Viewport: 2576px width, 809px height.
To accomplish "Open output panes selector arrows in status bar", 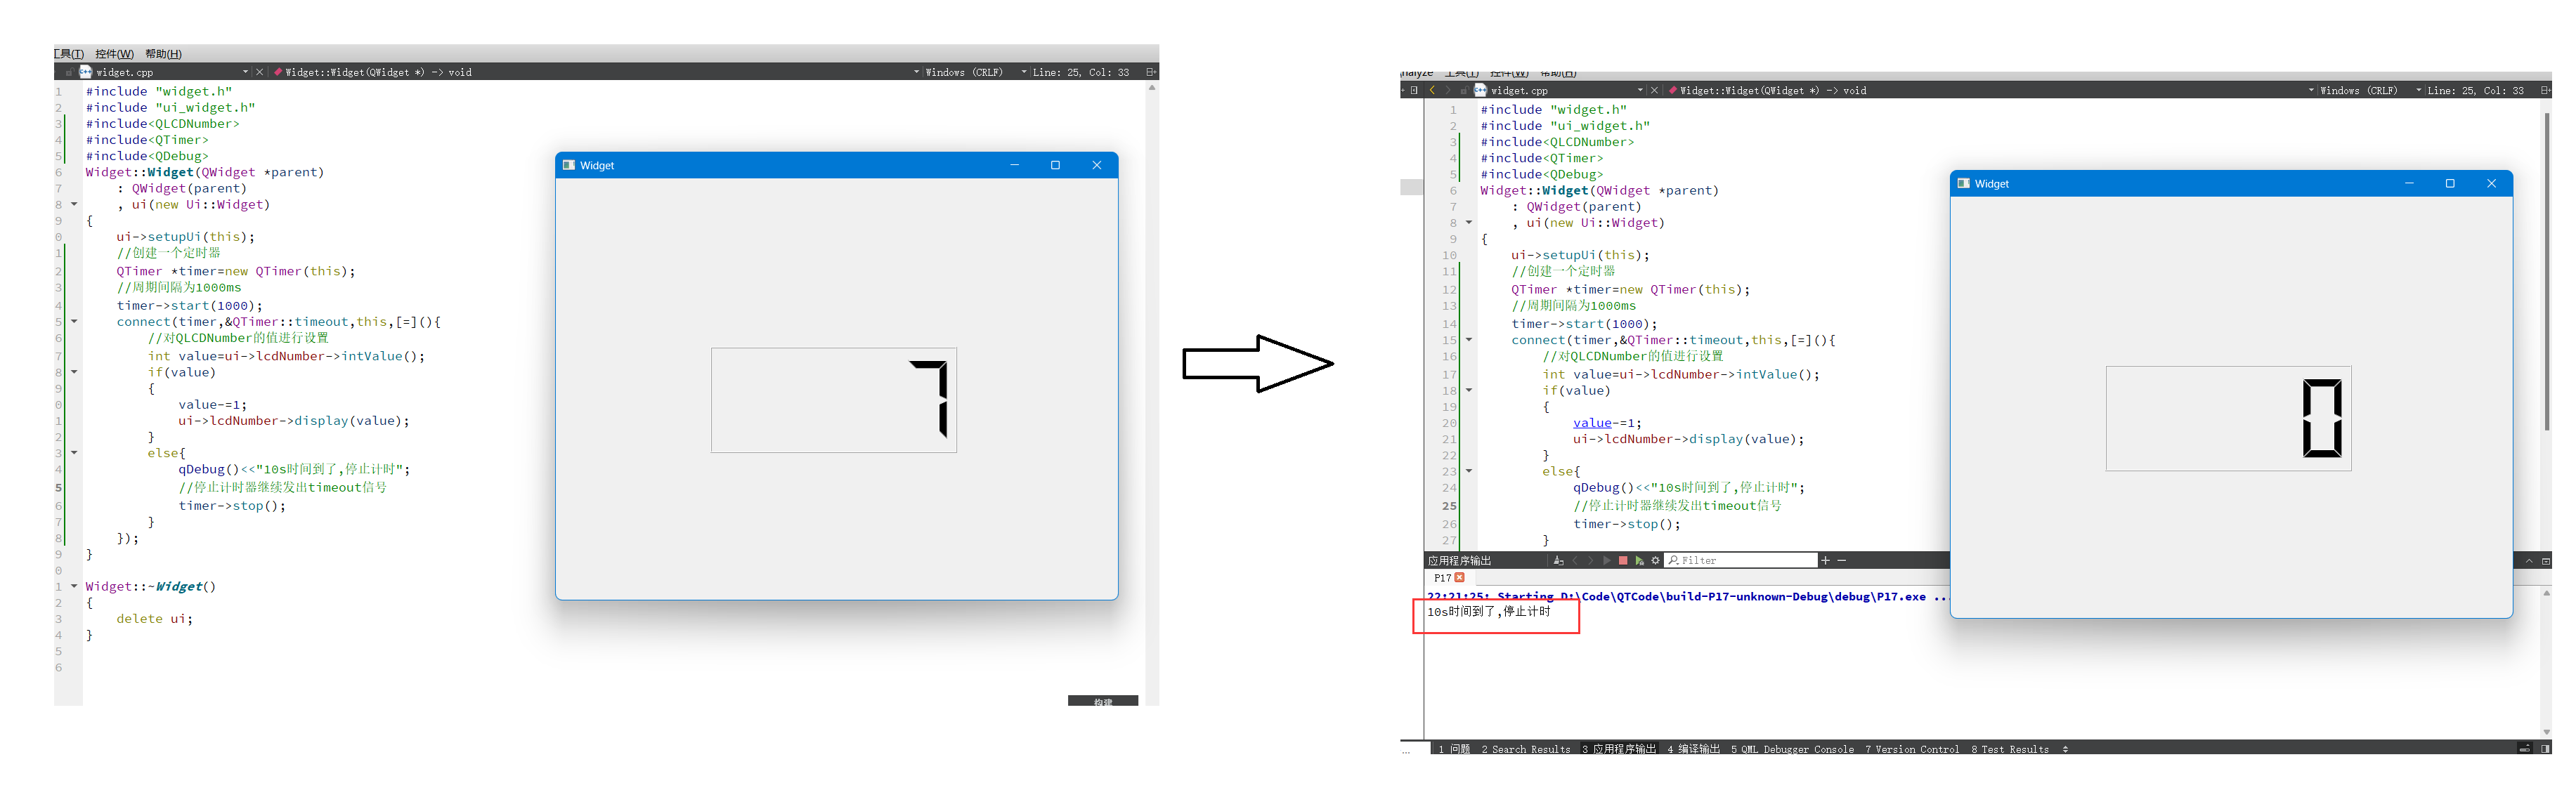I will tap(2065, 749).
